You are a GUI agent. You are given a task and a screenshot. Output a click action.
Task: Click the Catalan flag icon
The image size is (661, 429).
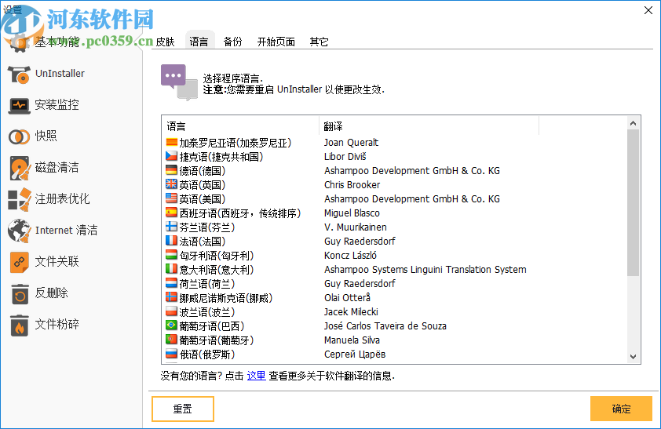coord(171,142)
